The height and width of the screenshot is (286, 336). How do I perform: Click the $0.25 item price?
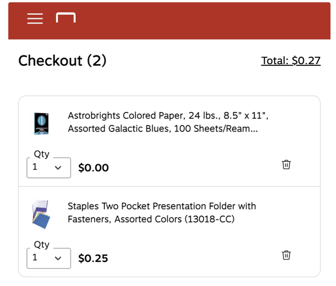(x=93, y=259)
